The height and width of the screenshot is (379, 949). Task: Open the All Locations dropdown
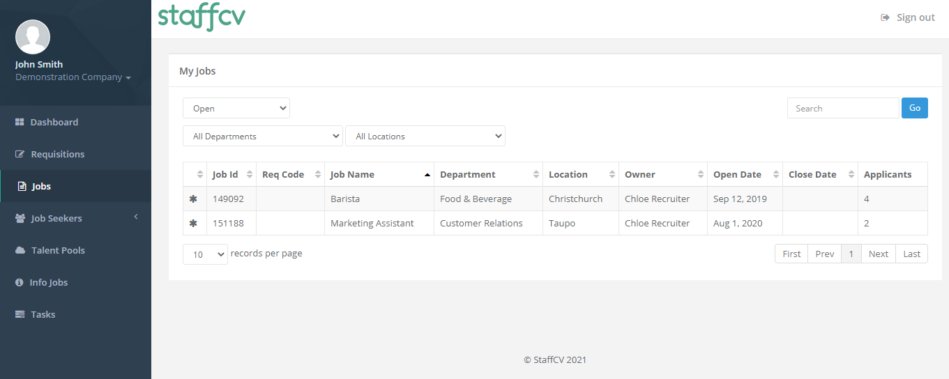point(425,136)
